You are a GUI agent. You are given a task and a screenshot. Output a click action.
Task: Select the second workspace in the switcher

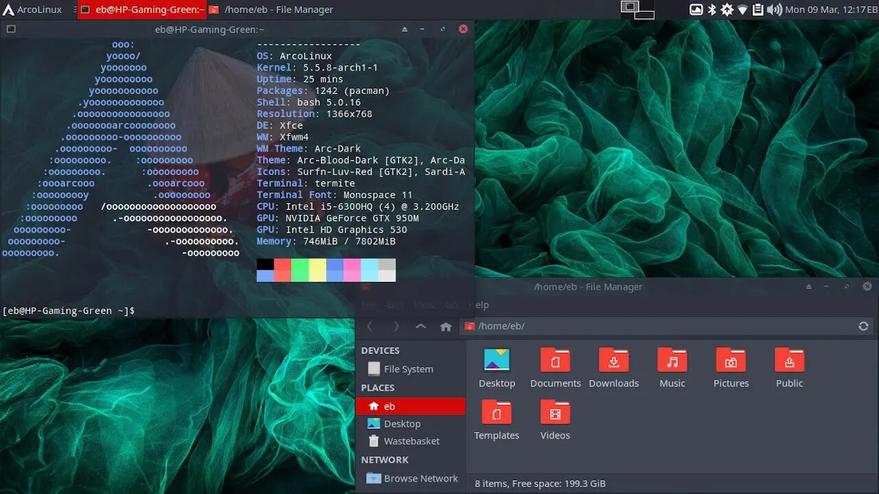click(x=645, y=15)
